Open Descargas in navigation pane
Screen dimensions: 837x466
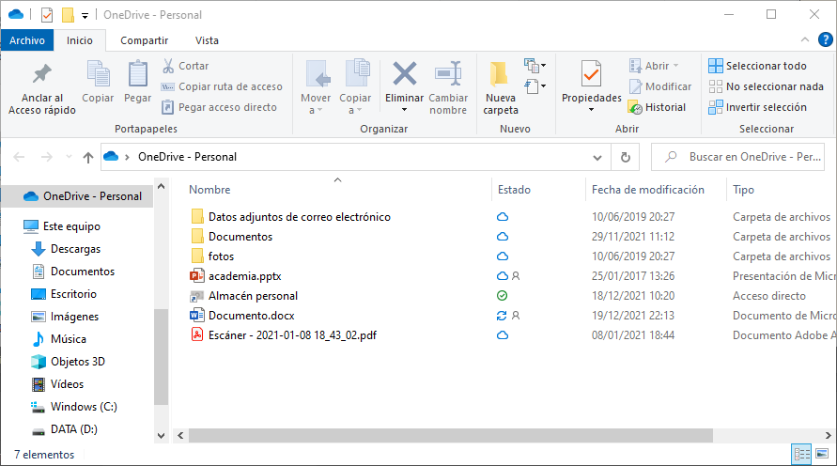click(x=66, y=249)
